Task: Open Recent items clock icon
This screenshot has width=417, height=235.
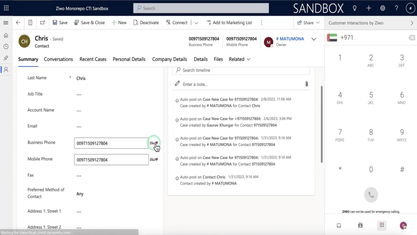Action: (x=6, y=47)
